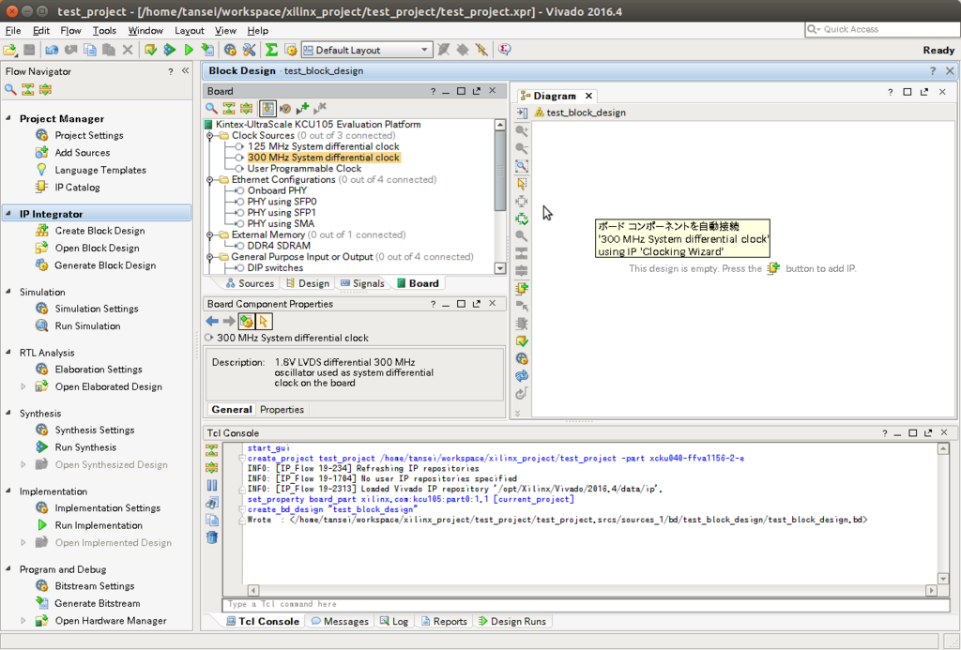Toggle the auto-connect board component button in Board toolbar

point(267,109)
